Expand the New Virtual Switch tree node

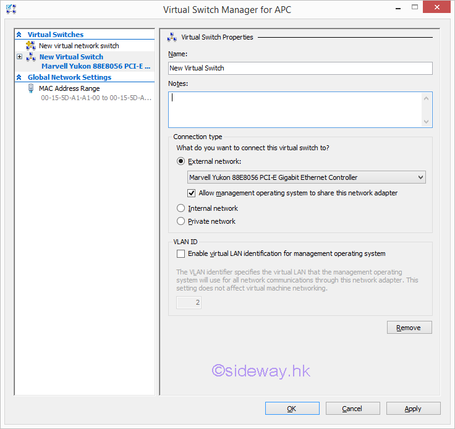[x=20, y=57]
